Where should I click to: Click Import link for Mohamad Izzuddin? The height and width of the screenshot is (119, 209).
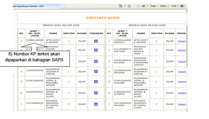pos(182,61)
